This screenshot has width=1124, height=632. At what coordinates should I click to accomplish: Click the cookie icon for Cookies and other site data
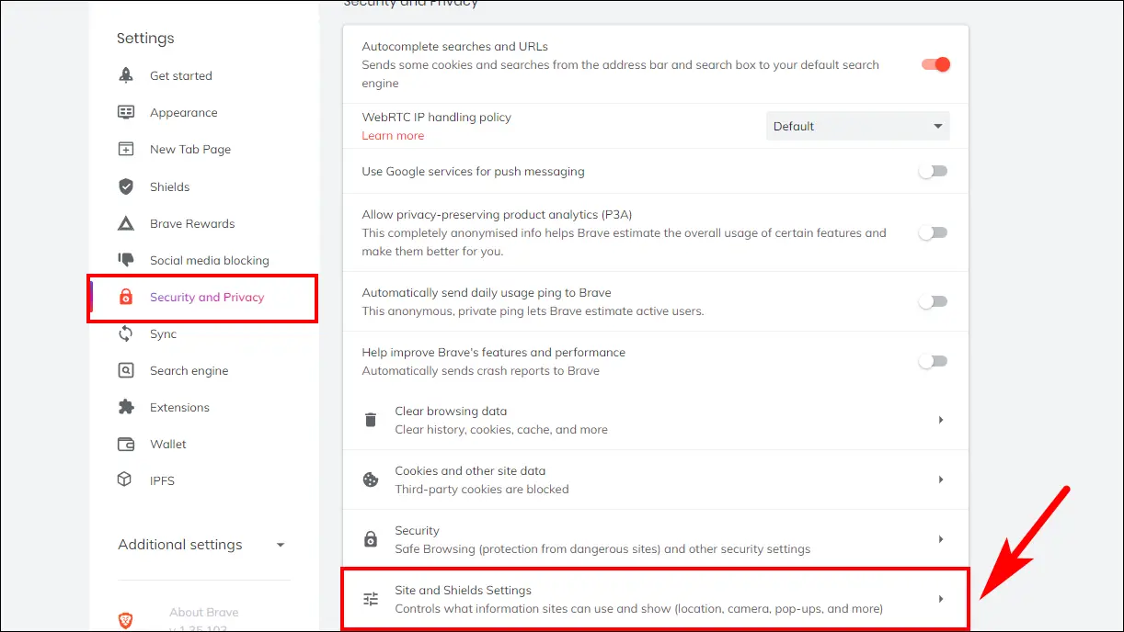coord(371,480)
